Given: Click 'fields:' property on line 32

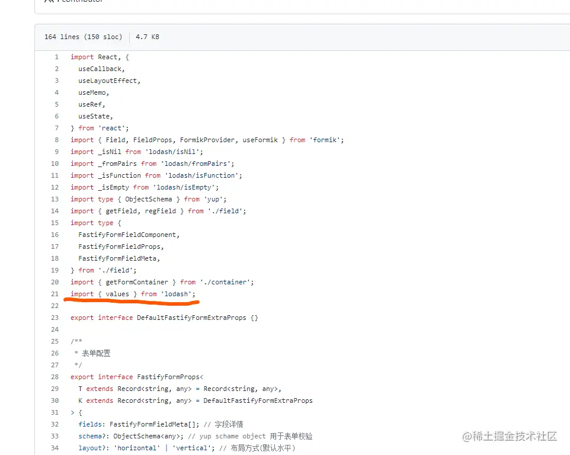Looking at the screenshot, I should [x=92, y=424].
